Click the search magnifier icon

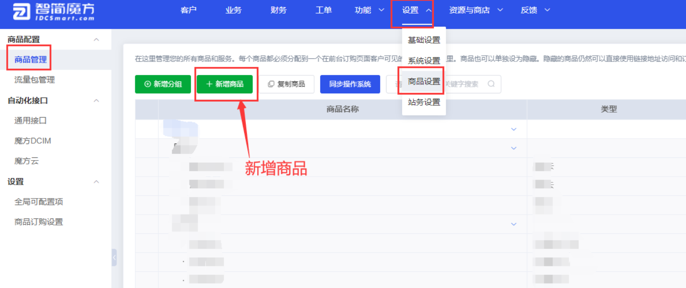click(x=491, y=84)
